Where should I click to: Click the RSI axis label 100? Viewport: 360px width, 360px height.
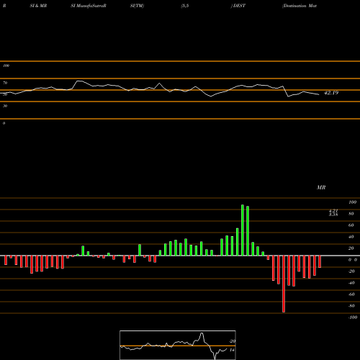point(6,66)
